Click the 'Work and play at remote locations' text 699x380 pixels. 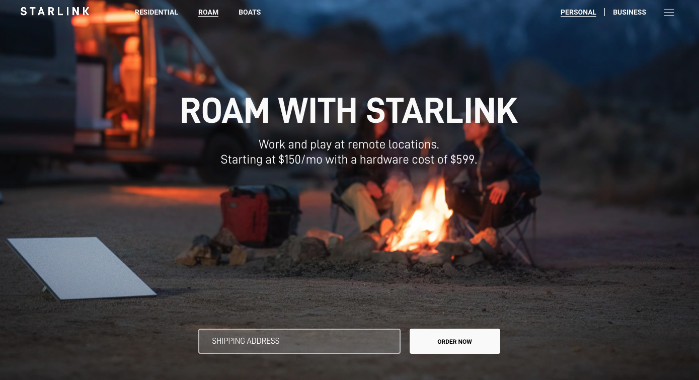(x=349, y=144)
